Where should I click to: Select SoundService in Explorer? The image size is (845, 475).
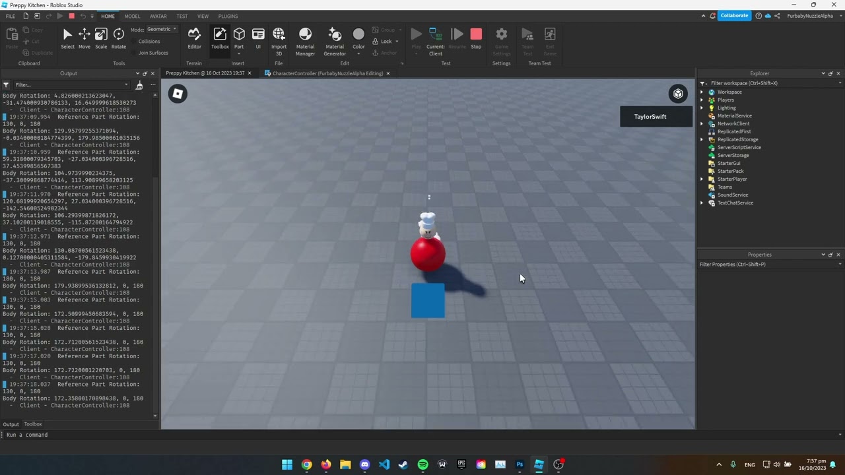click(733, 195)
